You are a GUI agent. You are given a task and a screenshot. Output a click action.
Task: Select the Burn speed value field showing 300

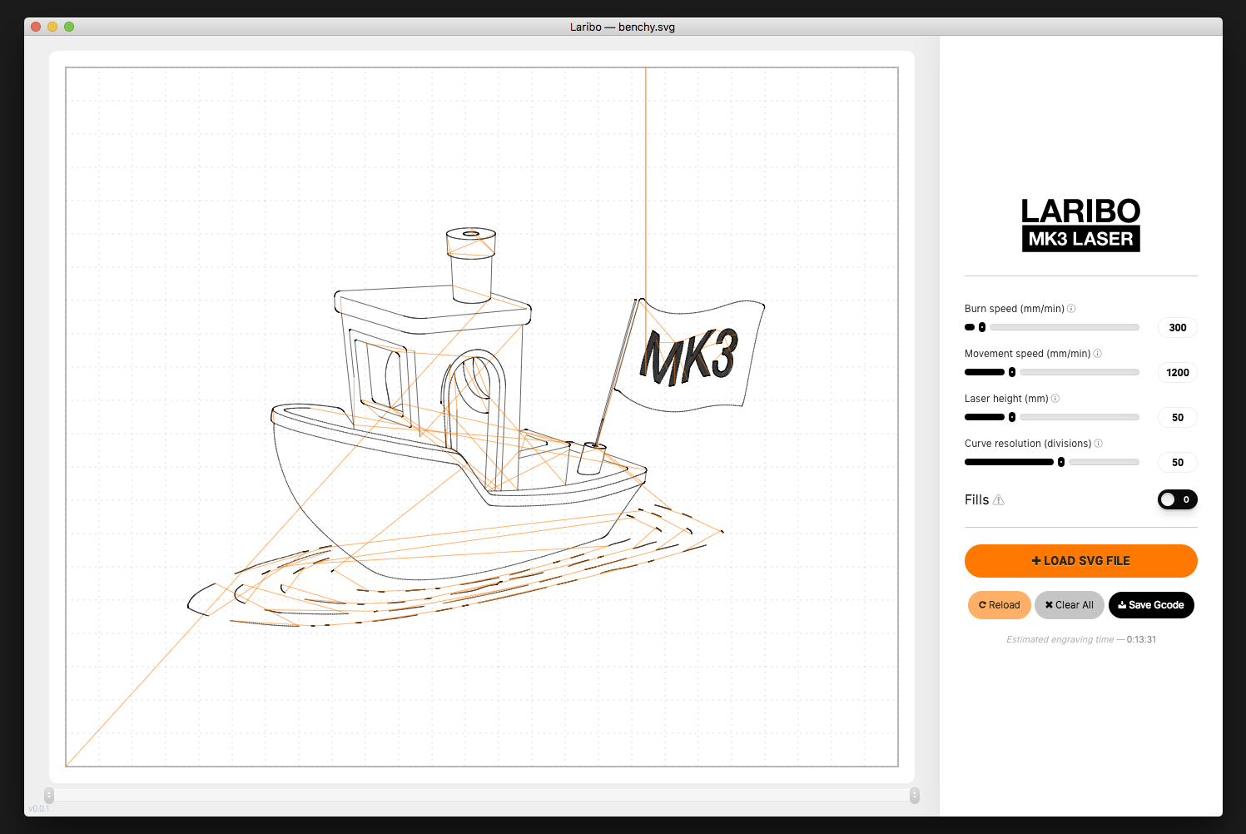[x=1177, y=327]
